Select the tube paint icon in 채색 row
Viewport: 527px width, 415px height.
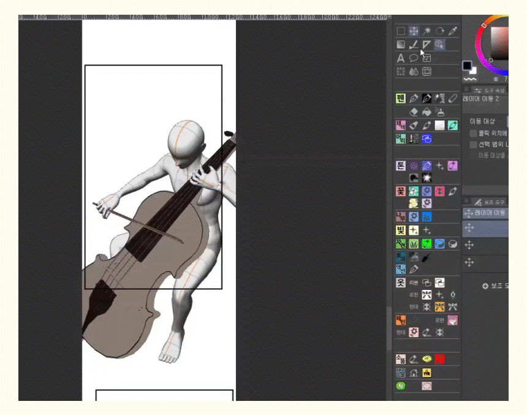[x=414, y=126]
